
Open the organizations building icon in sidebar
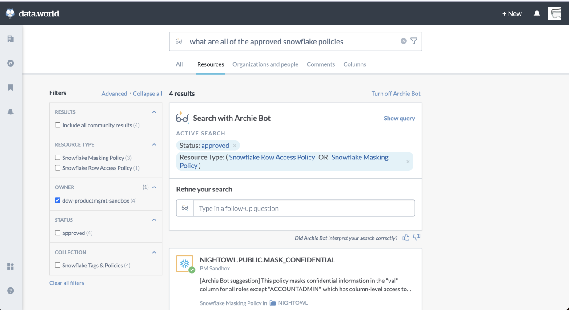pyautogui.click(x=11, y=39)
